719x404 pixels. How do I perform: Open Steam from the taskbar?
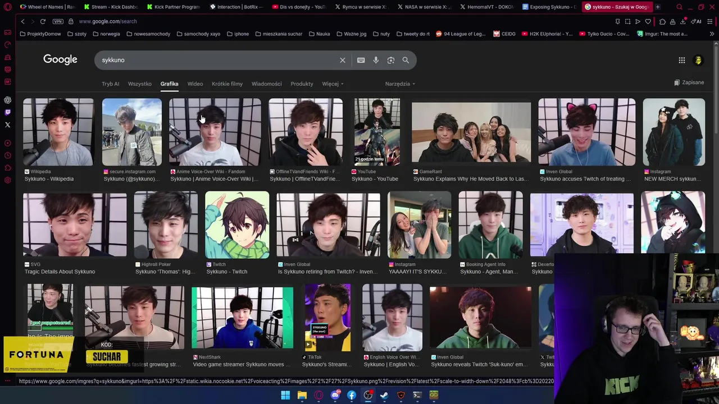click(x=384, y=395)
